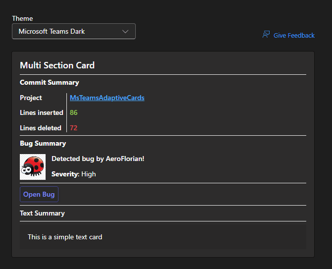The image size is (332, 269).
Task: Click 'Detected bug by AeroFlorian!' text
Action: click(x=98, y=159)
